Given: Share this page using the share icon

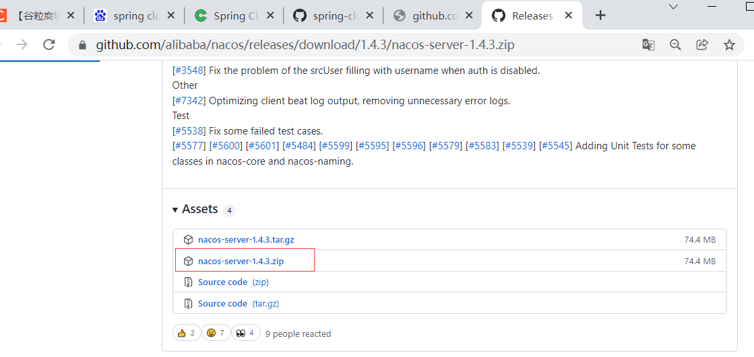Looking at the screenshot, I should click(702, 44).
